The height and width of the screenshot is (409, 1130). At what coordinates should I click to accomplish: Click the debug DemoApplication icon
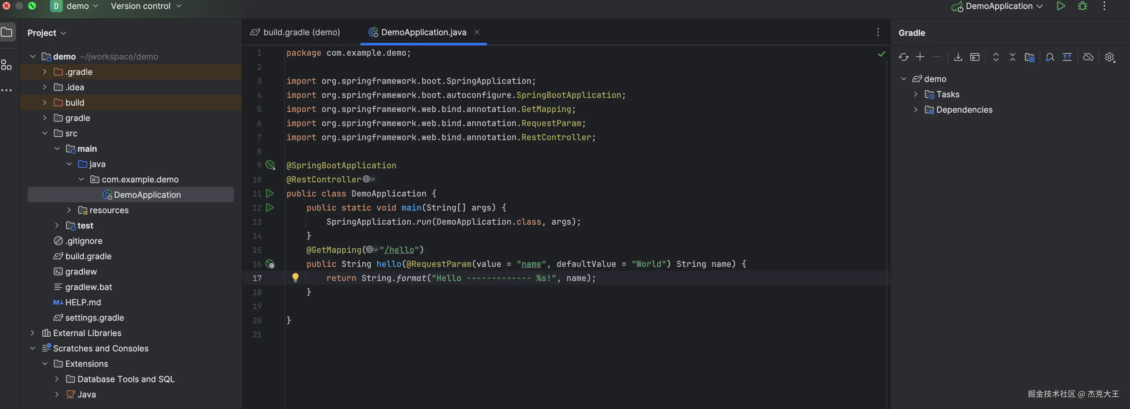[x=1082, y=6]
